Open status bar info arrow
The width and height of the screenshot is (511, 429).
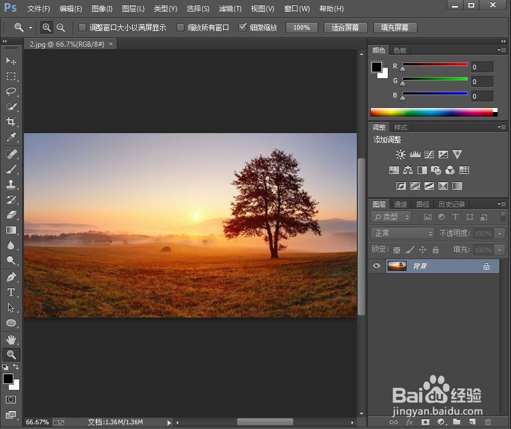pos(169,423)
